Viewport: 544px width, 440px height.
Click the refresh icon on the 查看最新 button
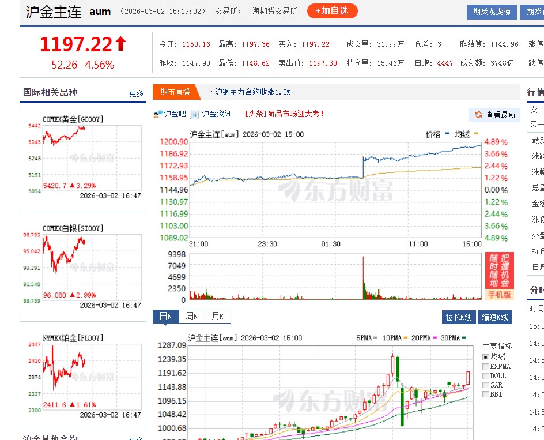tap(478, 114)
